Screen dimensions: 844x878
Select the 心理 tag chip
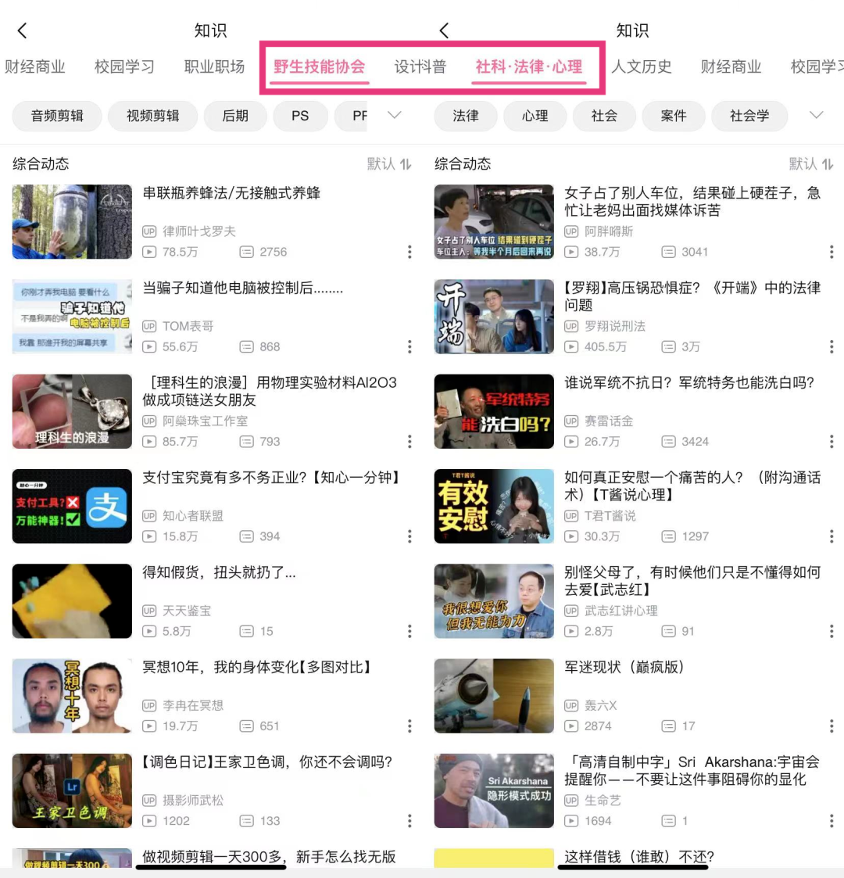pyautogui.click(x=535, y=116)
